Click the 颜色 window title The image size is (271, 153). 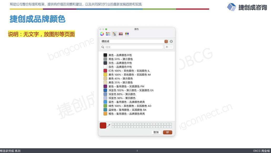137,29
